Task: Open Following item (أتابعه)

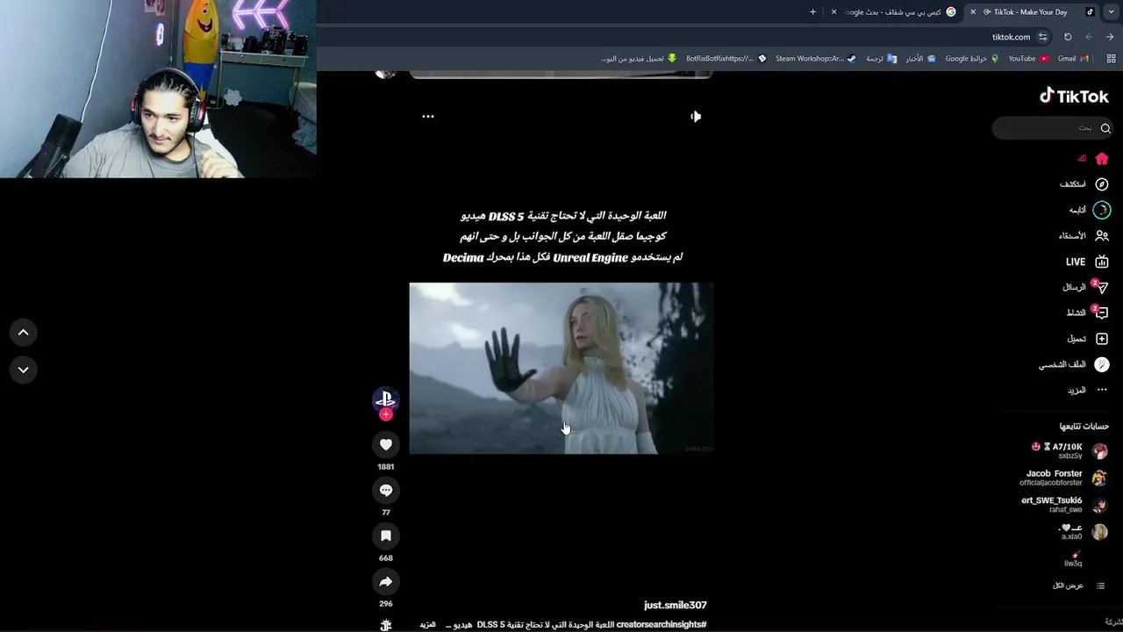Action: tap(1089, 210)
